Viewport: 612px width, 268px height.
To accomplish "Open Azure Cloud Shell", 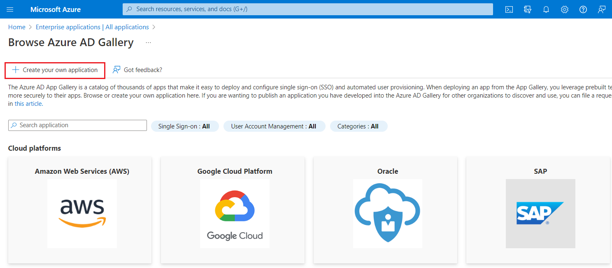I will tap(509, 9).
